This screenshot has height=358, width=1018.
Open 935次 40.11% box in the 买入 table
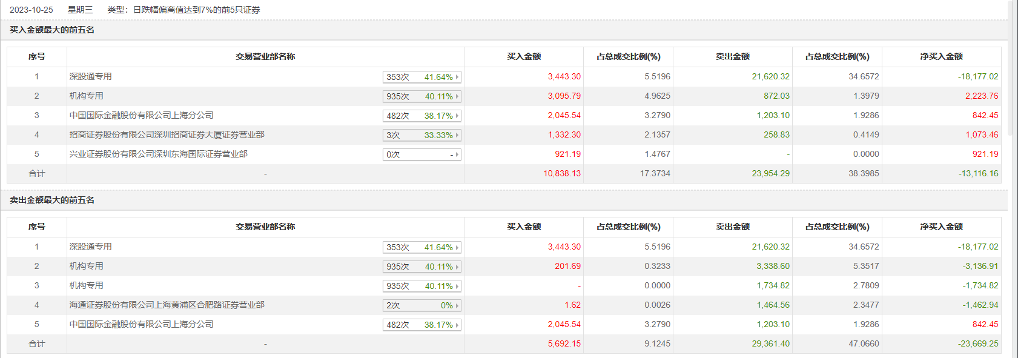tap(422, 96)
